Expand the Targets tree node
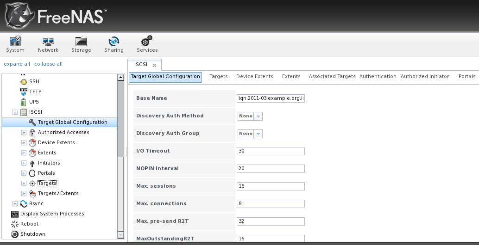This screenshot has height=245, width=479. click(24, 184)
